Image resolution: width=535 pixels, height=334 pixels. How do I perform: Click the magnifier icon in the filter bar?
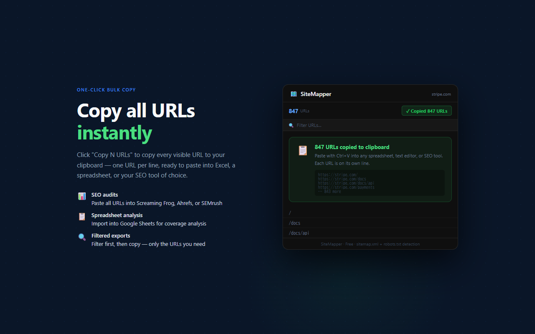click(x=291, y=125)
